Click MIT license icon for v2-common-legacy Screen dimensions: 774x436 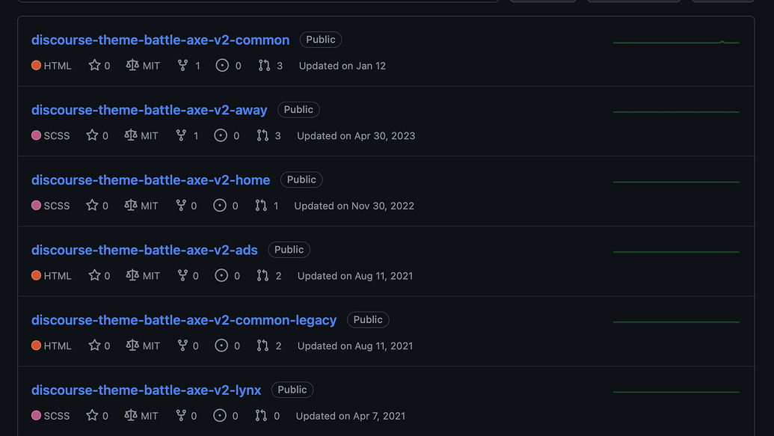click(132, 346)
